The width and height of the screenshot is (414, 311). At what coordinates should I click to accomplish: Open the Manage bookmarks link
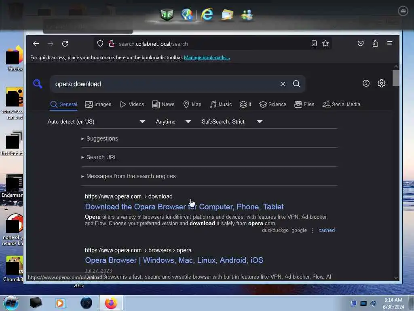pyautogui.click(x=207, y=58)
